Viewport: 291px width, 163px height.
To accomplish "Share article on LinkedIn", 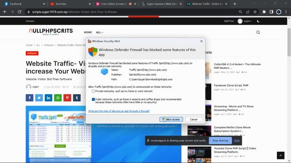I will coord(49,98).
